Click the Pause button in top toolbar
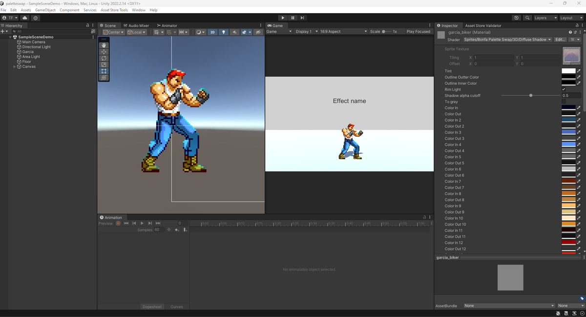The width and height of the screenshot is (586, 317). point(293,18)
